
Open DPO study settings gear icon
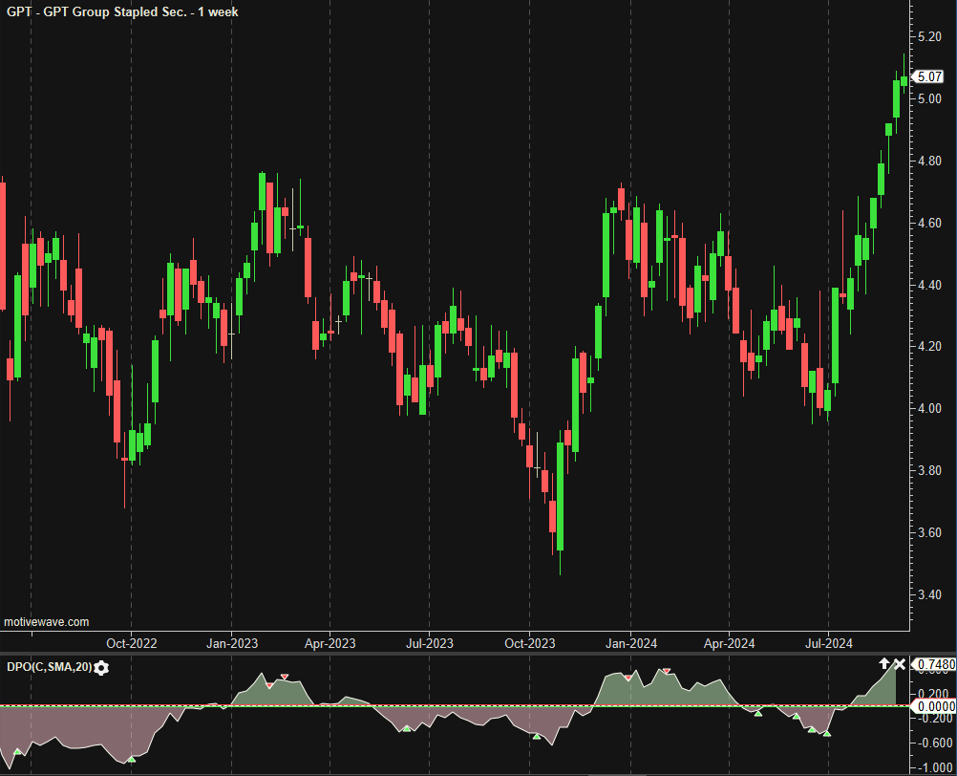click(x=101, y=667)
